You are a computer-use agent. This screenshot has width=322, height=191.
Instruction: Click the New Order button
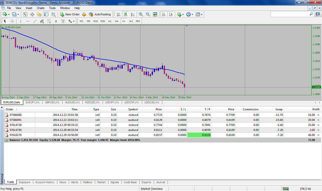click(70, 14)
